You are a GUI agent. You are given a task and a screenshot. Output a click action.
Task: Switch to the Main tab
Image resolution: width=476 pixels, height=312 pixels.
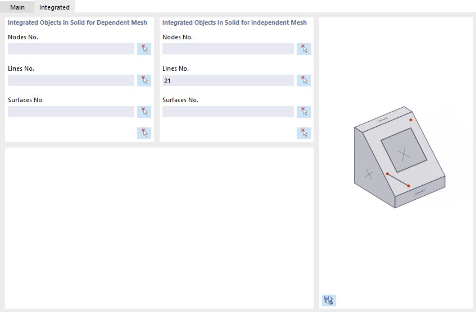17,7
